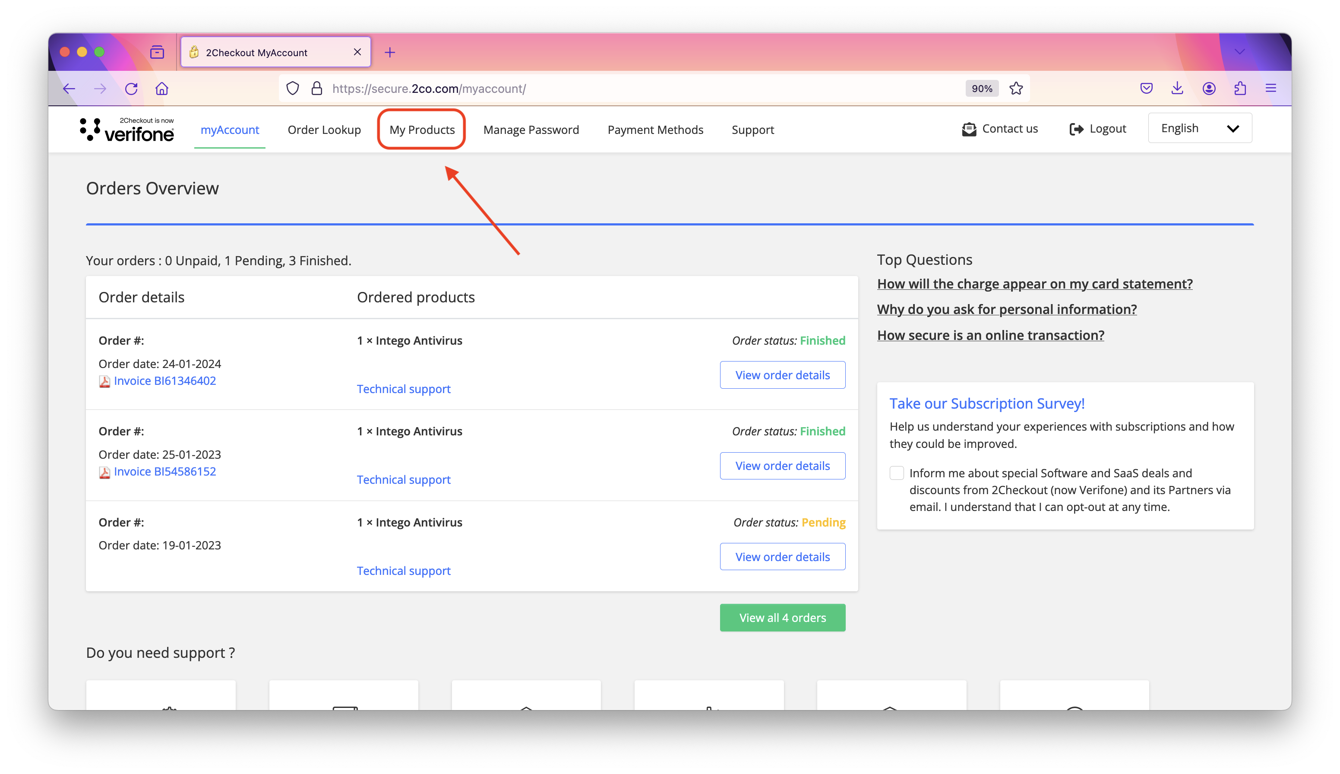Open PDF icon for Invoice BI54586152
This screenshot has height=774, width=1340.
pos(104,473)
